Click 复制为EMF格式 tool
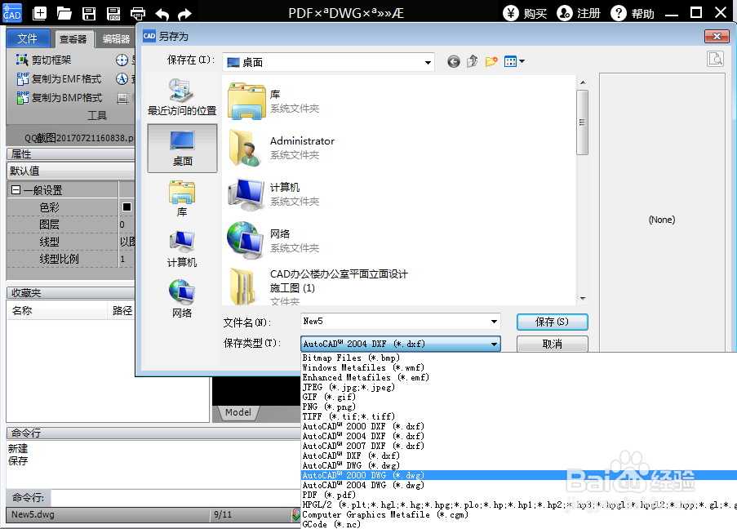 [59, 78]
